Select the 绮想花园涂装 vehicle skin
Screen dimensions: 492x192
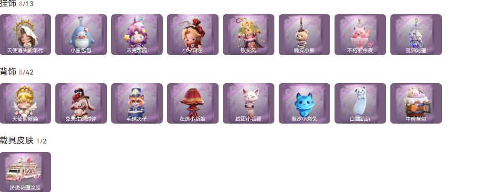25,172
